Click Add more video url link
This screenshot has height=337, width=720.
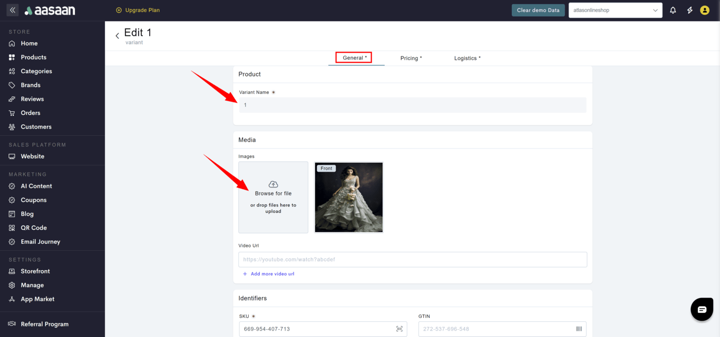pyautogui.click(x=272, y=274)
